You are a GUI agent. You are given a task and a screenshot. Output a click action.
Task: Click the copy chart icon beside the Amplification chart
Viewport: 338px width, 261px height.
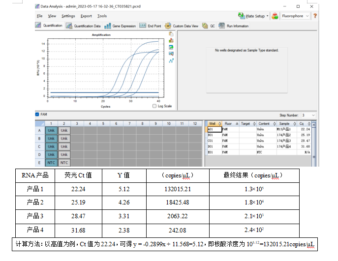171,34
